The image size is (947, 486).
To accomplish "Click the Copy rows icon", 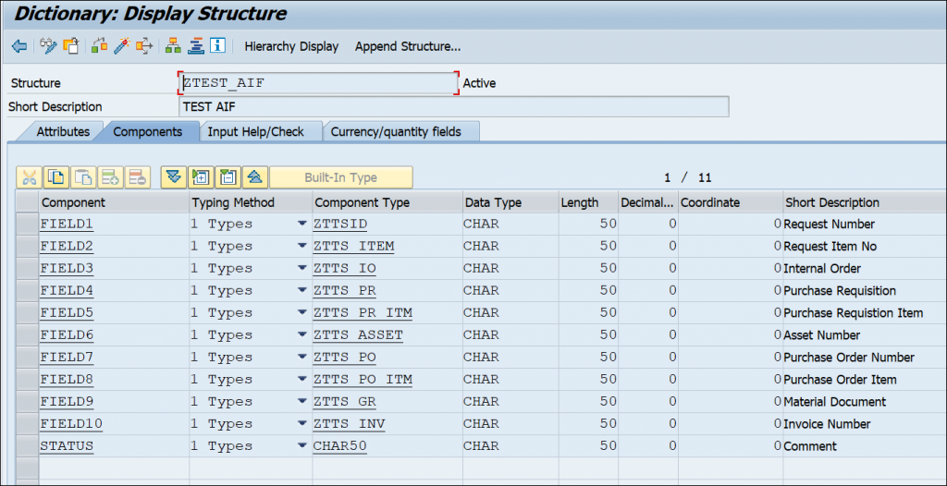I will point(56,176).
